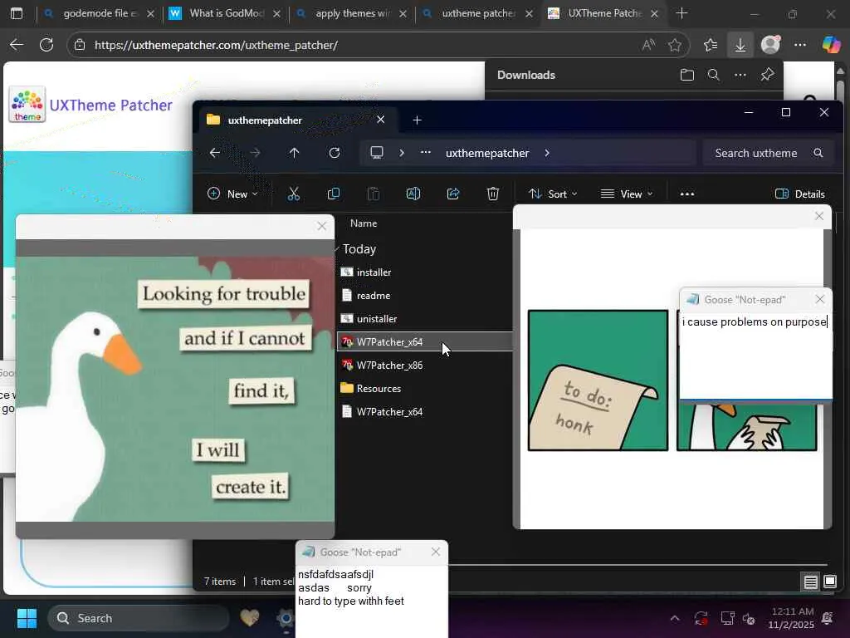Viewport: 850px width, 638px height.
Task: Open the Downloads panel search icon
Action: click(x=713, y=75)
